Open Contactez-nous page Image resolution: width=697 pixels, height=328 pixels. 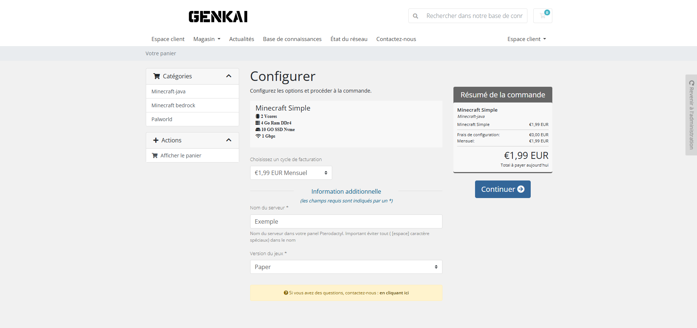[x=396, y=39]
